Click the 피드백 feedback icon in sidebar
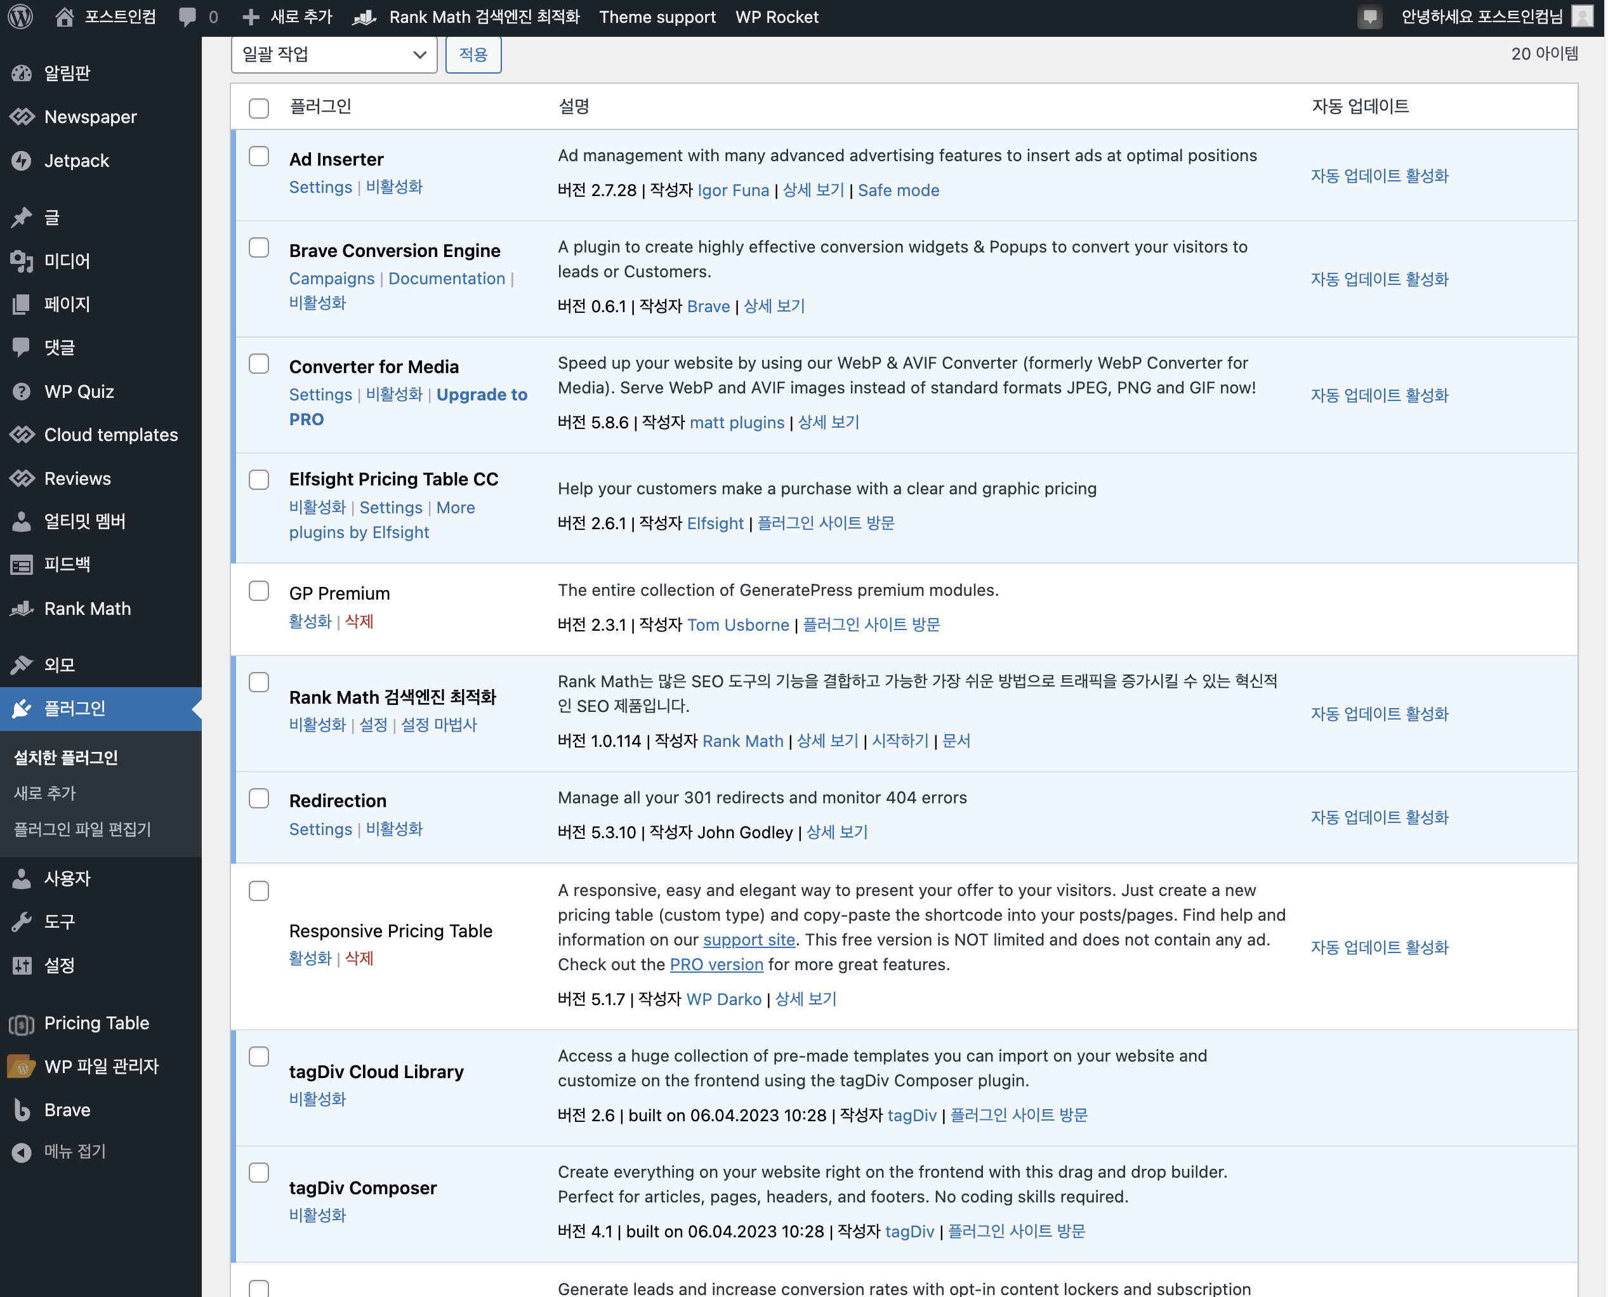 [x=22, y=565]
